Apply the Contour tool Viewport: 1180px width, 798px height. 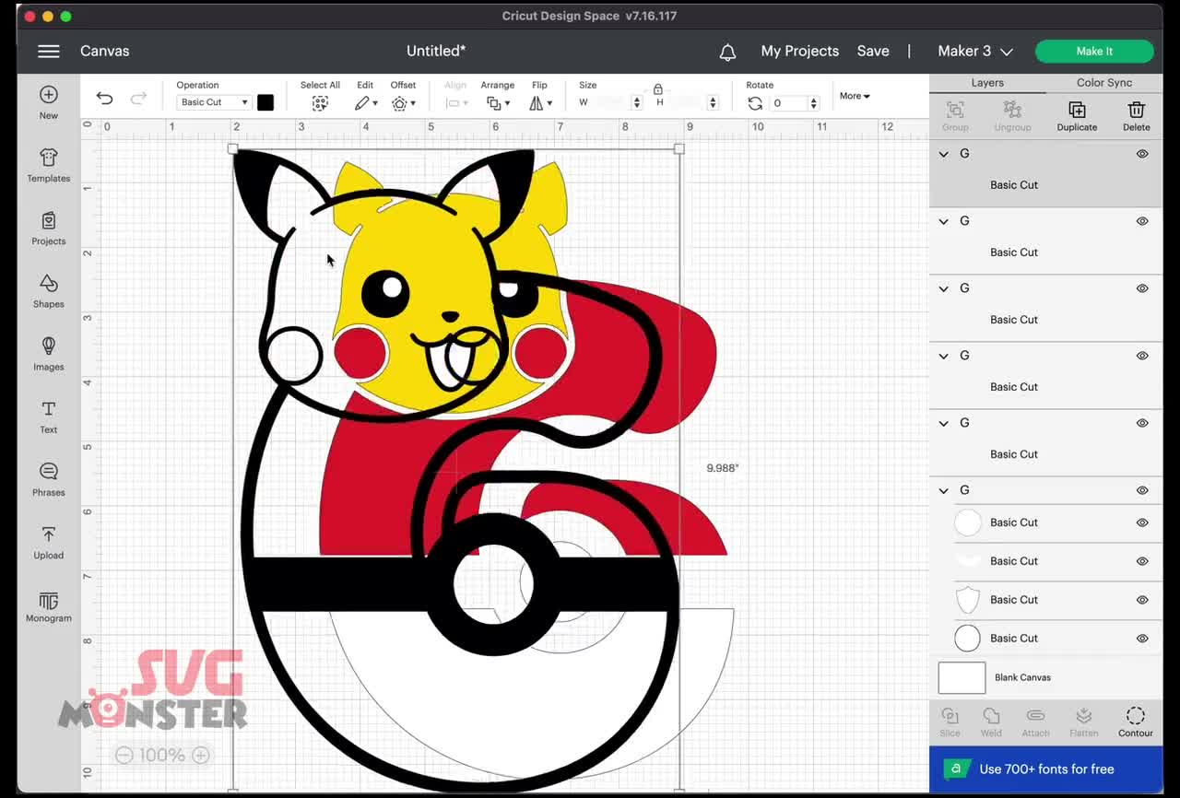click(1135, 721)
